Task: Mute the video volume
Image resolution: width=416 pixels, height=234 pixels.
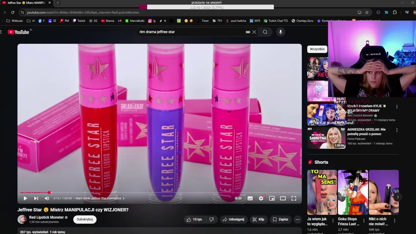Action: [x=47, y=198]
